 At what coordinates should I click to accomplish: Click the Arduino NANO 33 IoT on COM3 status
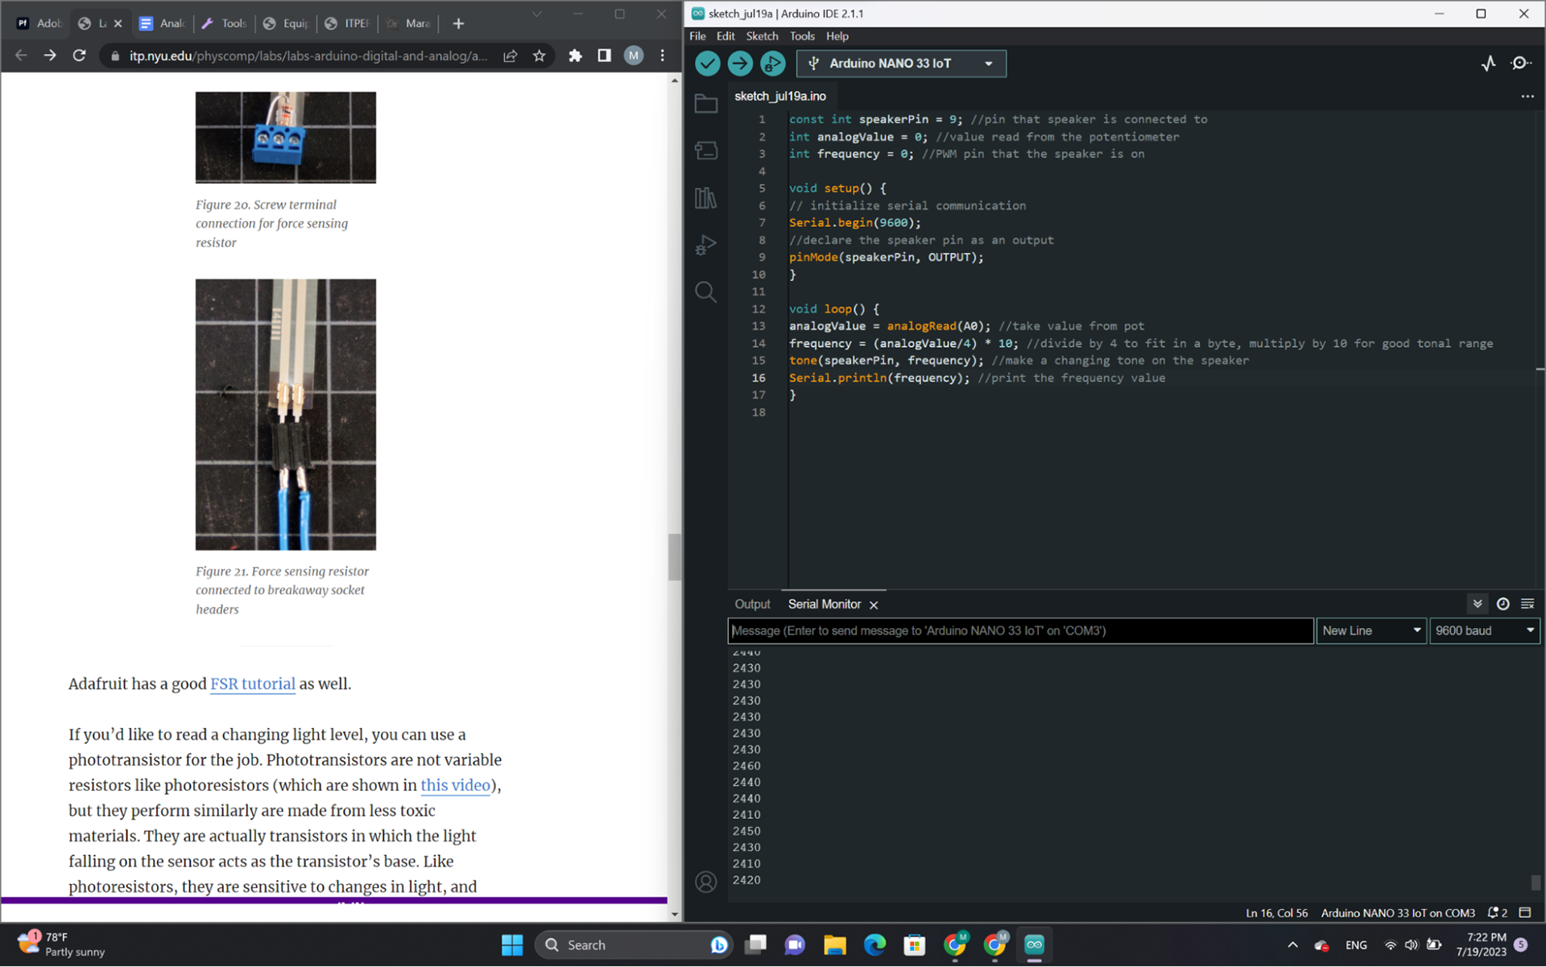coord(1398,913)
